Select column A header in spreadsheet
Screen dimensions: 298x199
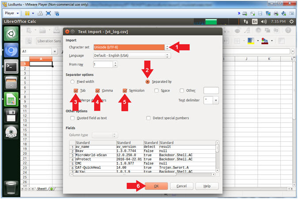pyautogui.click(x=41, y=59)
